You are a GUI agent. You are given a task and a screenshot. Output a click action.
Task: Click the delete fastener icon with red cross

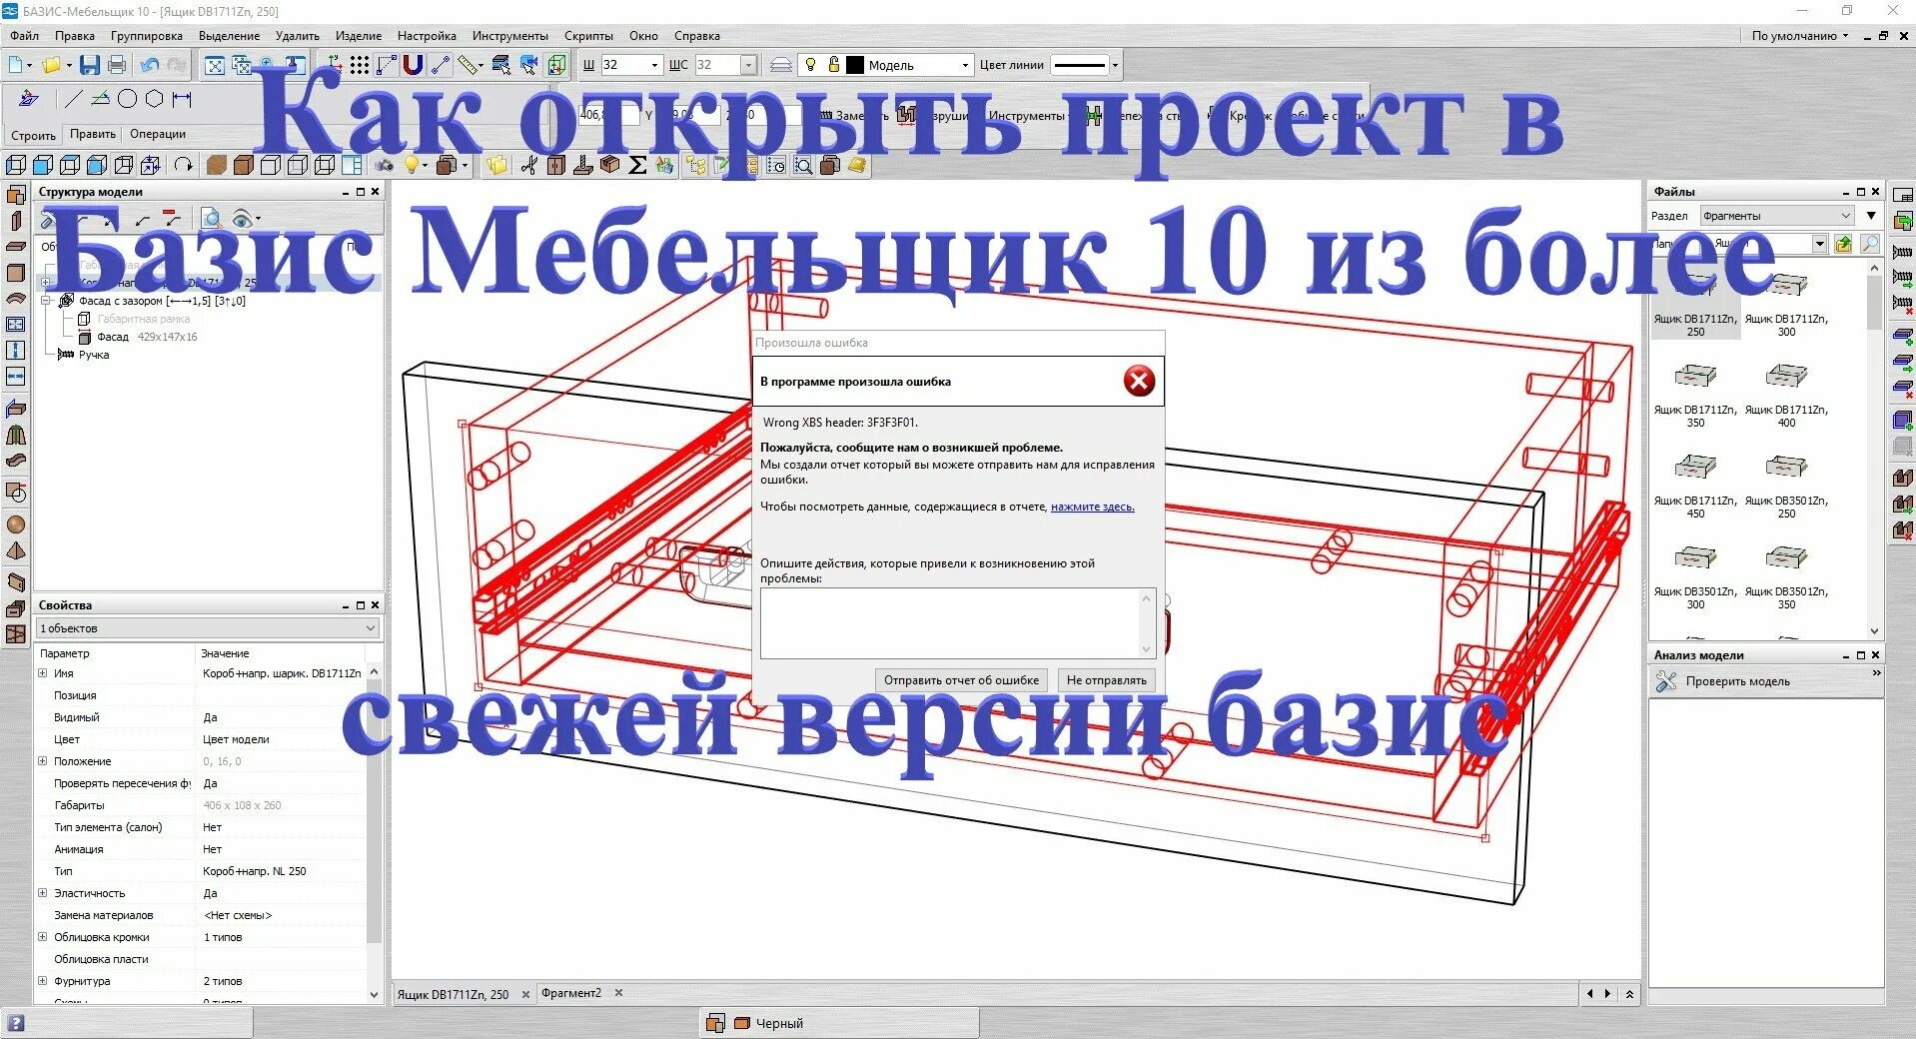pyautogui.click(x=1903, y=305)
